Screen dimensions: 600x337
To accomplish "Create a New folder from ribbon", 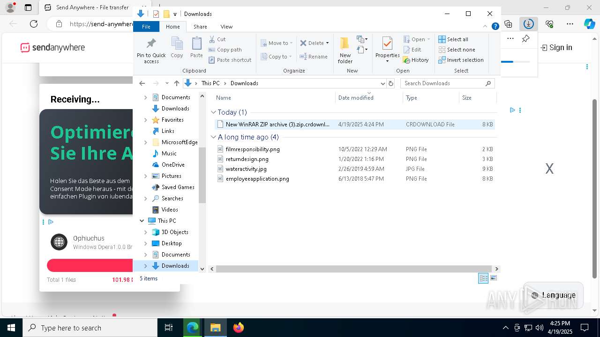I will (x=345, y=50).
